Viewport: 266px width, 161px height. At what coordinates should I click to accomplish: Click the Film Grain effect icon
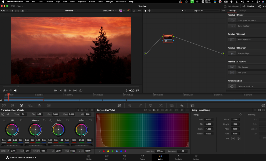pyautogui.click(x=232, y=73)
